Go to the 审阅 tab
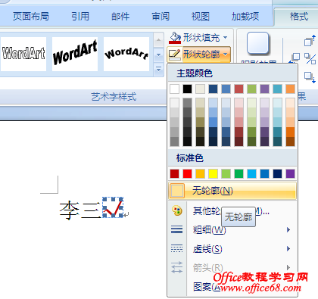The image size is (318, 299). [161, 17]
